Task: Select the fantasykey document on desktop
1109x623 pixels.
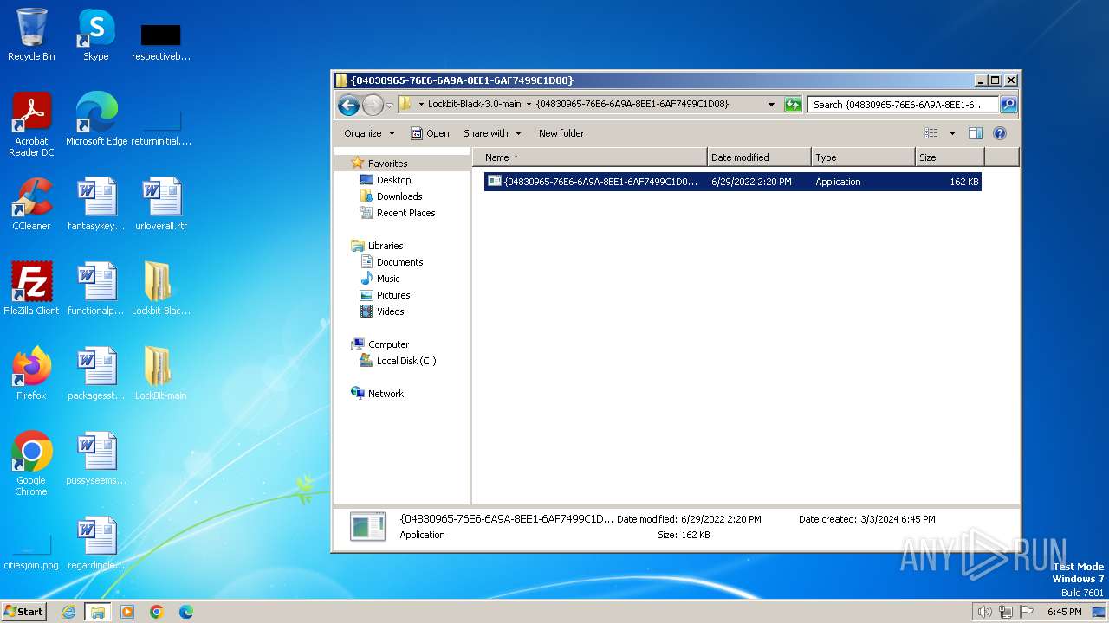Action: [x=96, y=204]
